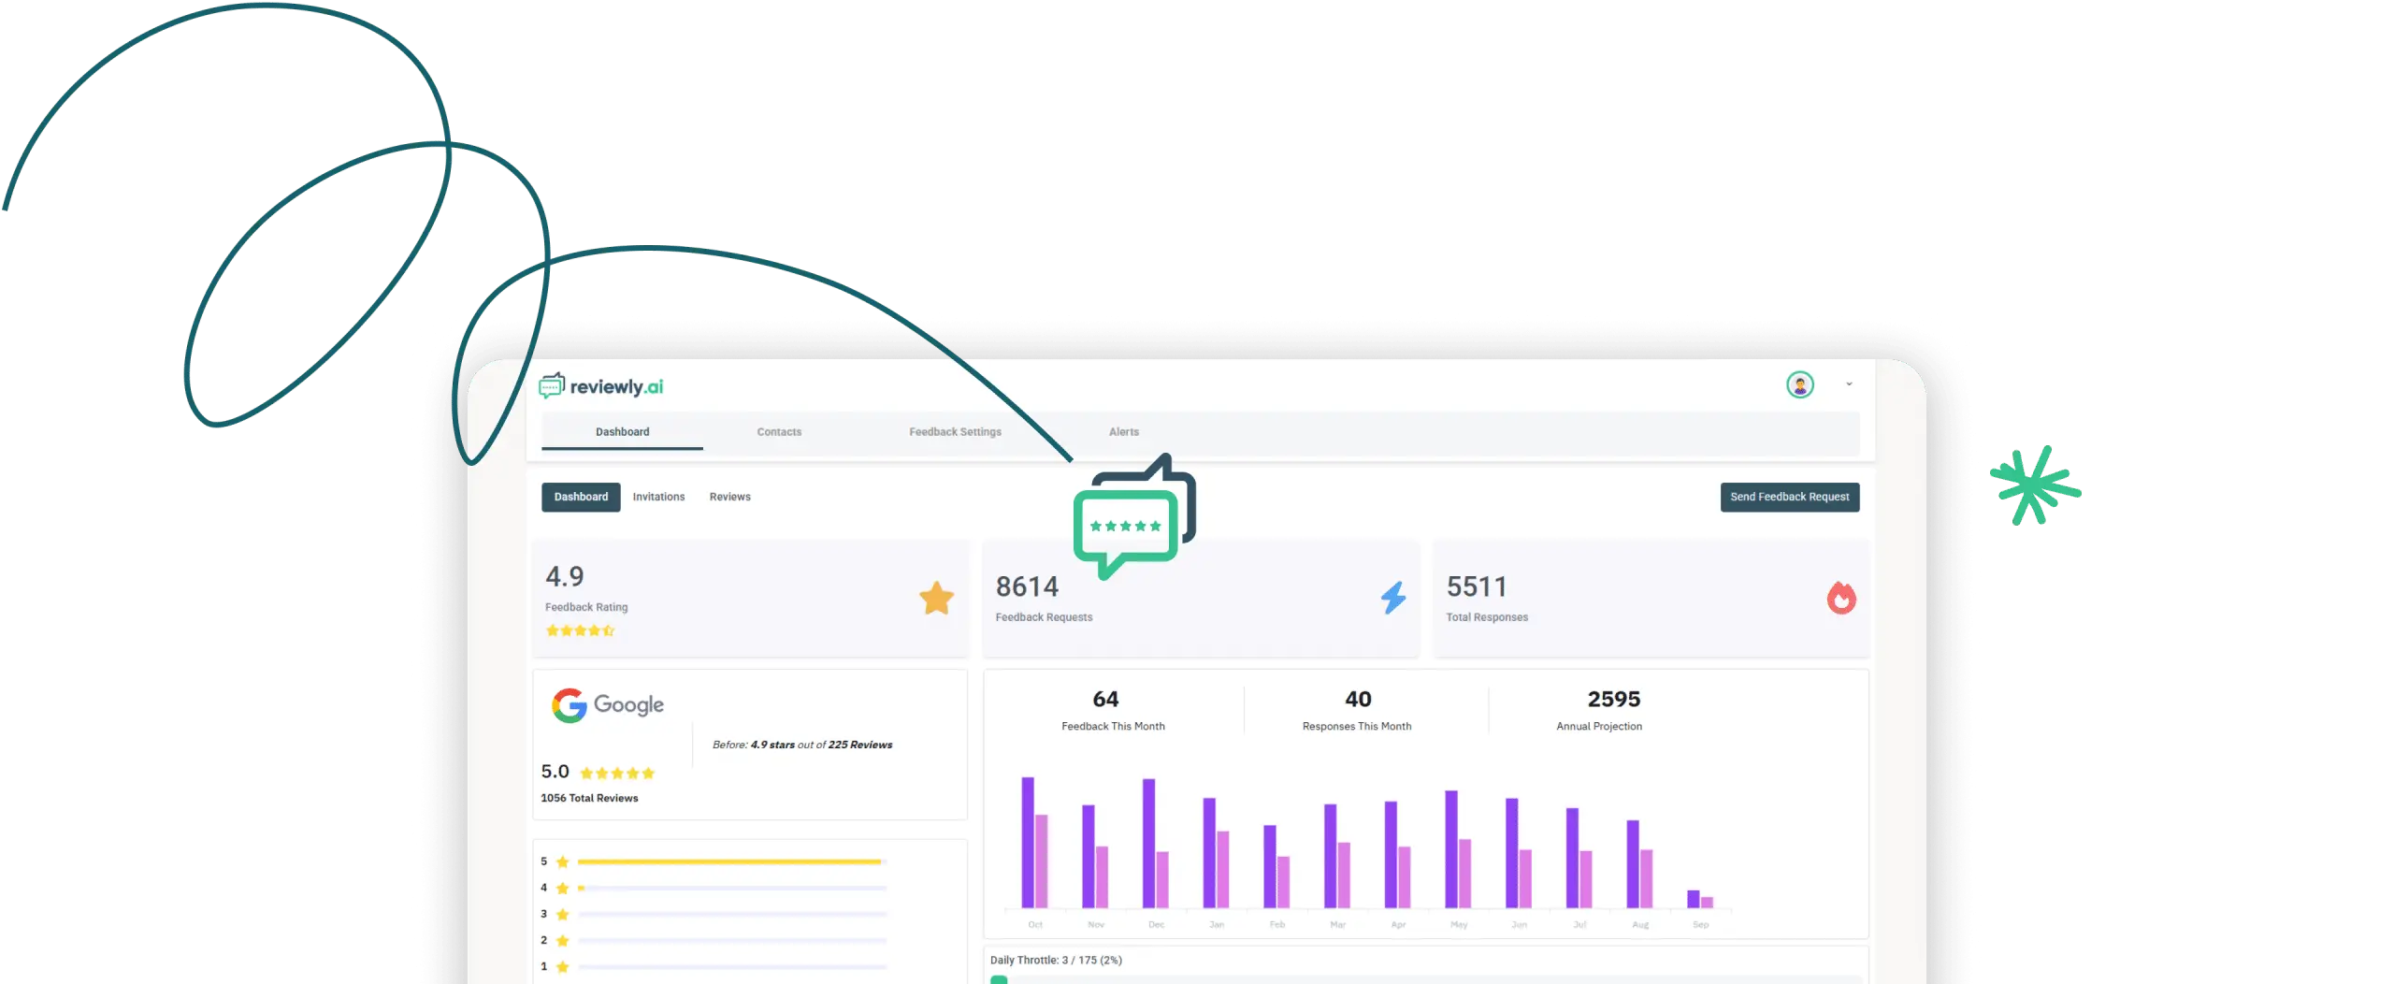
Task: Select the 1-star rating row star
Action: [562, 967]
